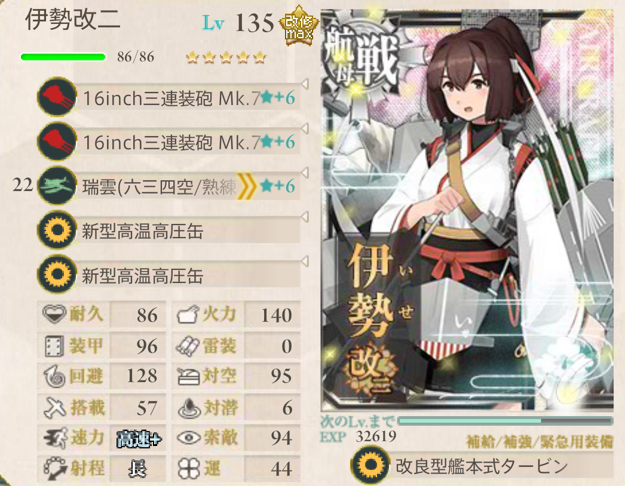Click the fifth slot boiler gear icon
This screenshot has height=486, width=625.
56,275
